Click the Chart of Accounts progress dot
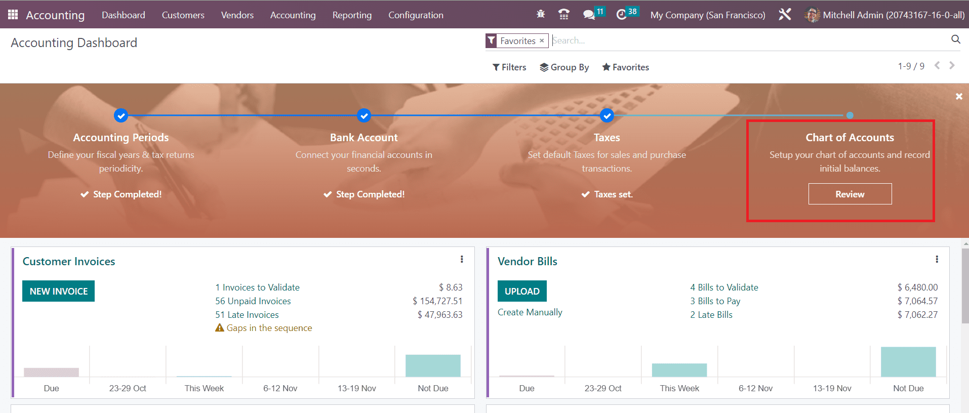Viewport: 969px width, 413px height. pos(850,115)
